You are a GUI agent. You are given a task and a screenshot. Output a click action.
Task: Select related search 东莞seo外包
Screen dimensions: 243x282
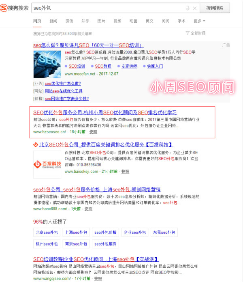point(164,232)
